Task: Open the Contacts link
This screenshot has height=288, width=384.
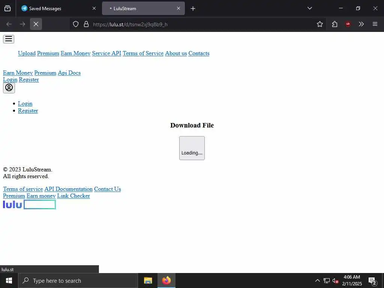Action: (199, 53)
